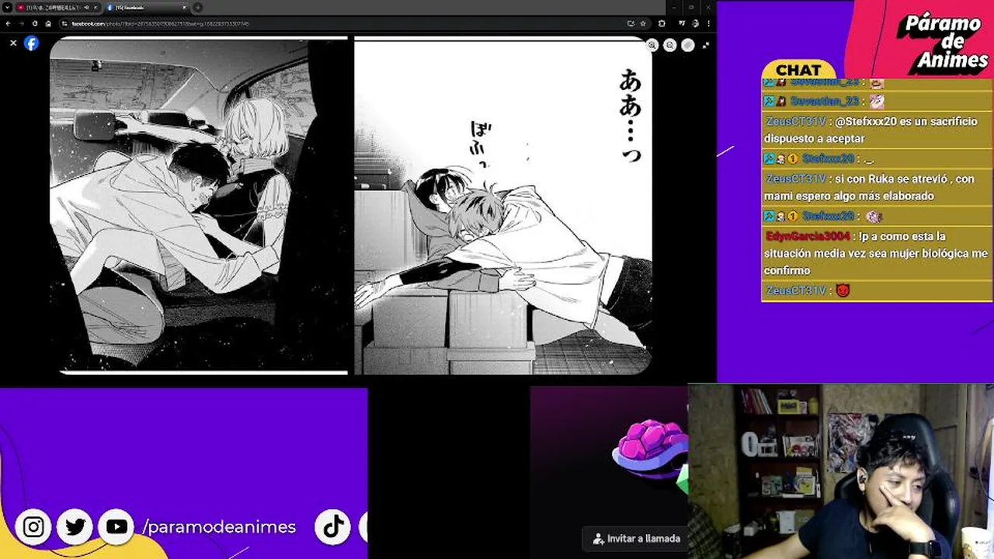Click the Facebook logo
994x559 pixels.
click(31, 43)
